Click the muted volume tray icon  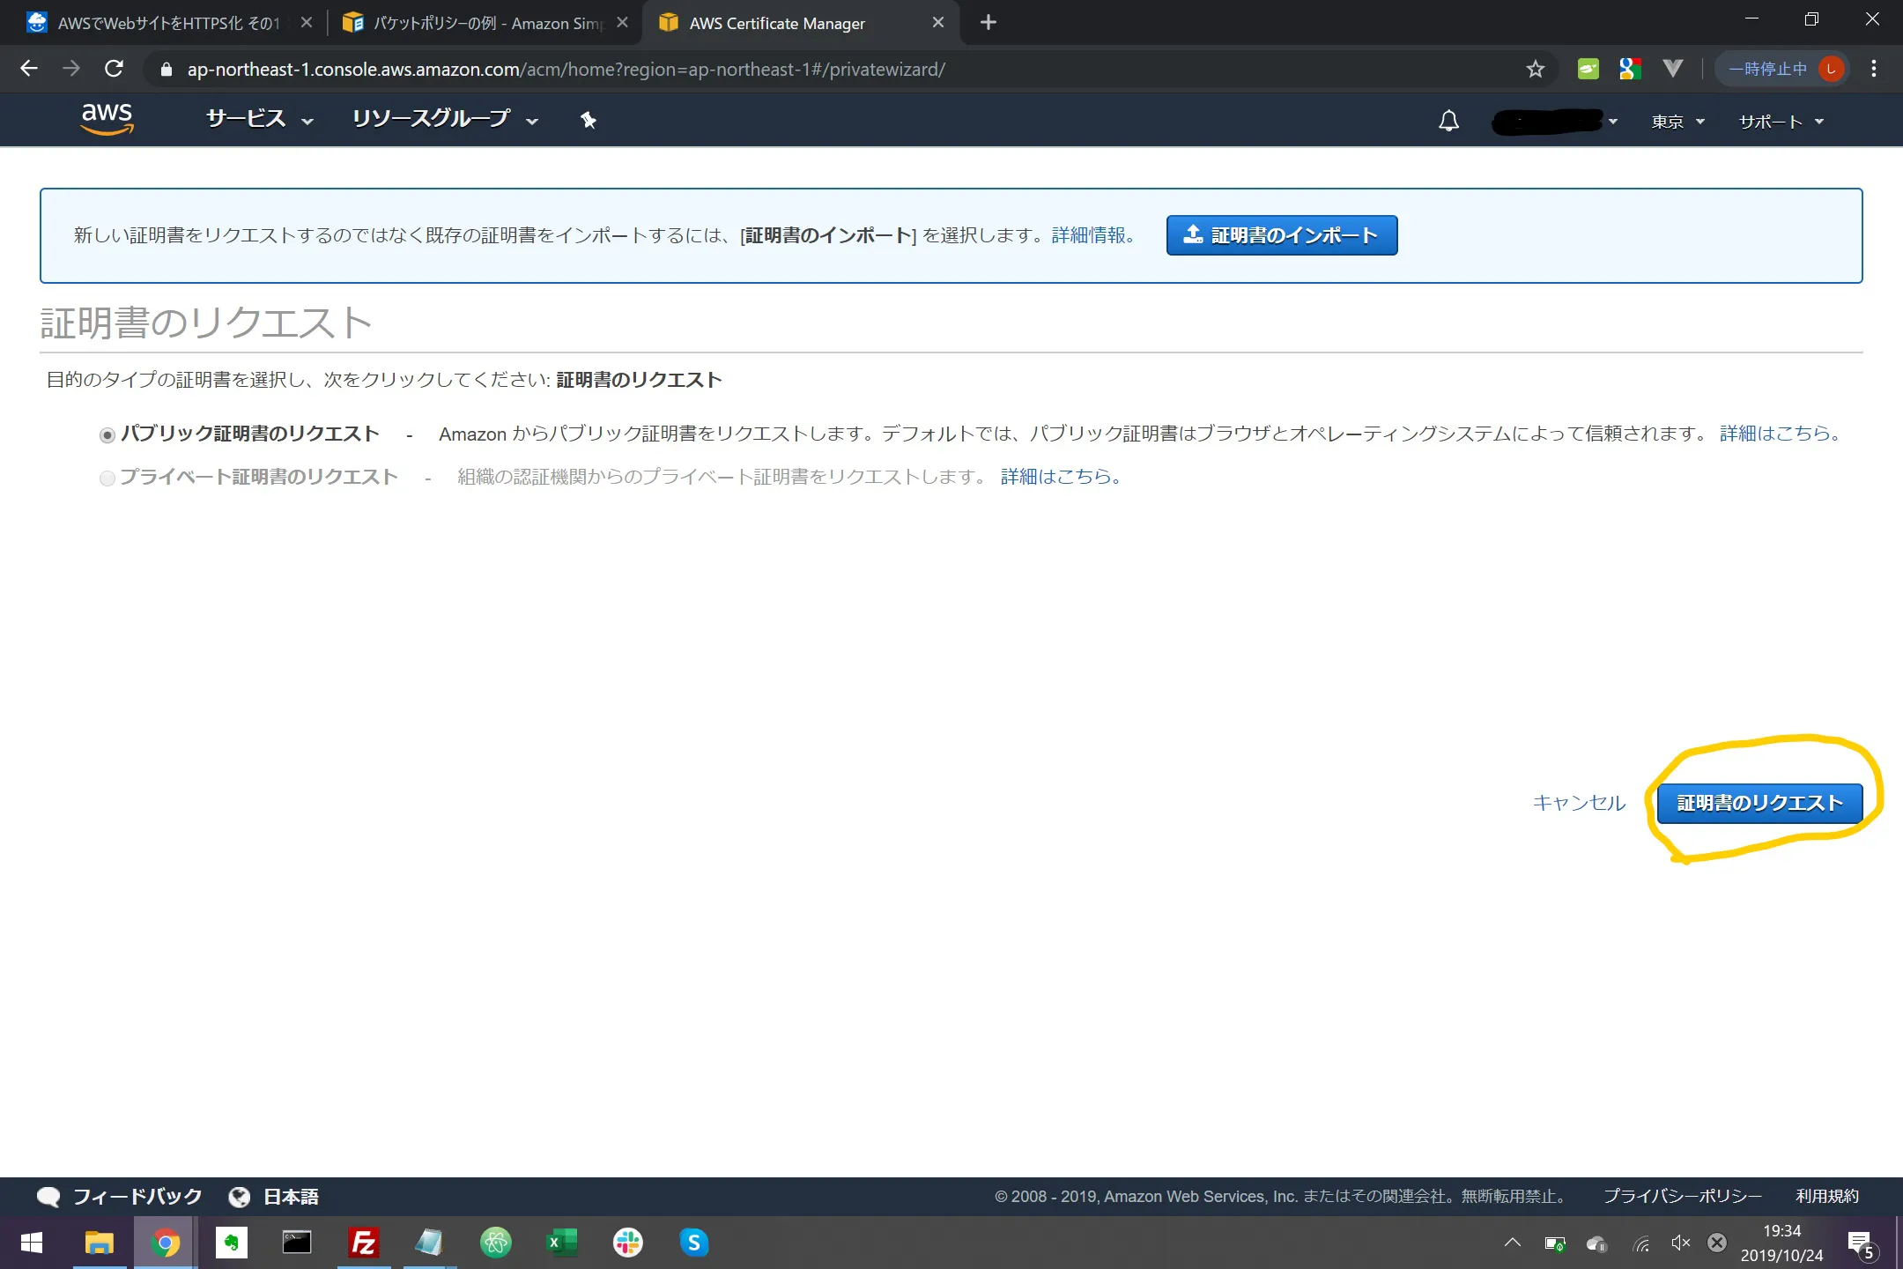pyautogui.click(x=1680, y=1243)
